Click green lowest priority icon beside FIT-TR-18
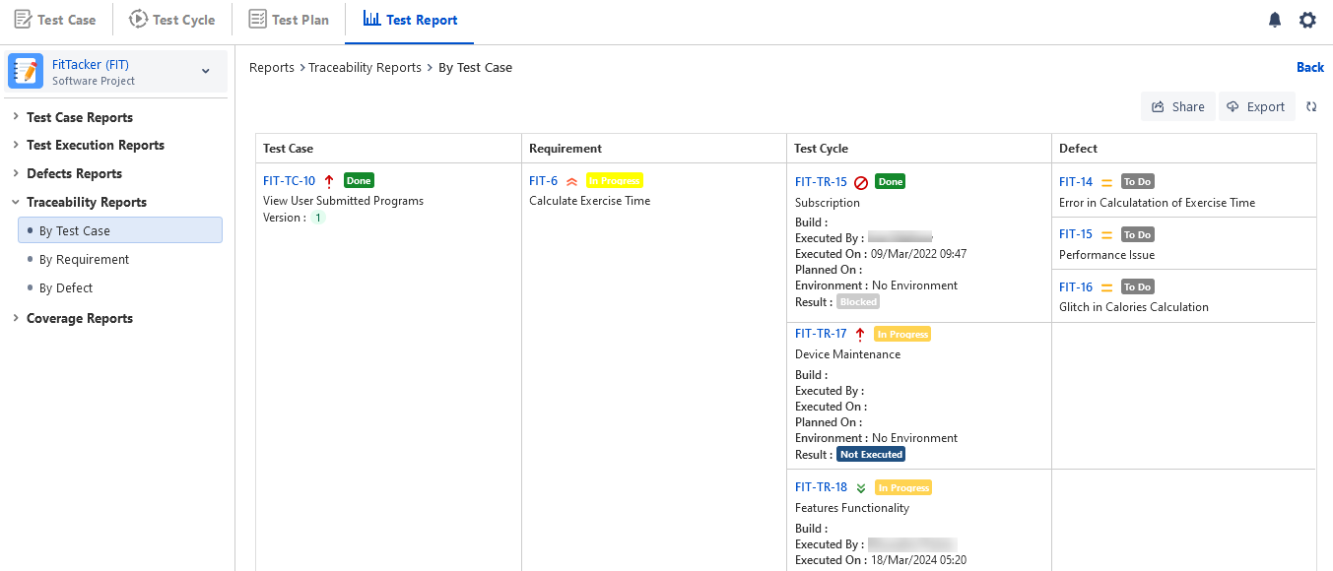Screen dimensions: 1333x571 click(x=860, y=487)
